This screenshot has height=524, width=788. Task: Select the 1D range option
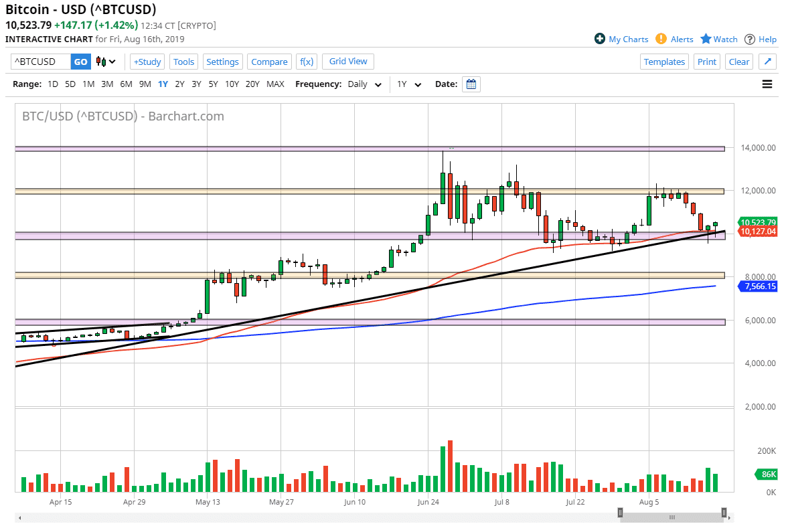click(53, 84)
